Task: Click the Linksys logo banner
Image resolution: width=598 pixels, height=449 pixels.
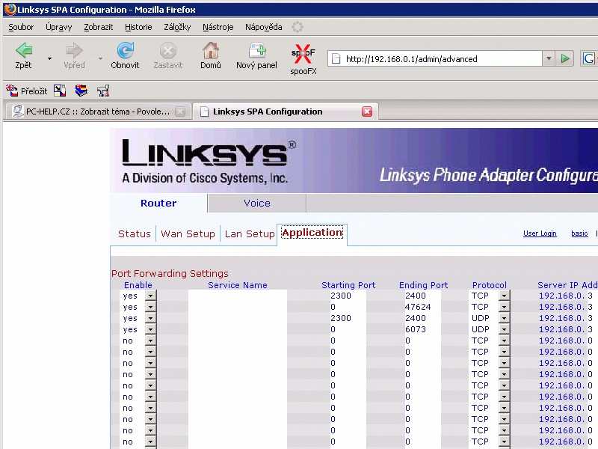Action: coord(209,160)
